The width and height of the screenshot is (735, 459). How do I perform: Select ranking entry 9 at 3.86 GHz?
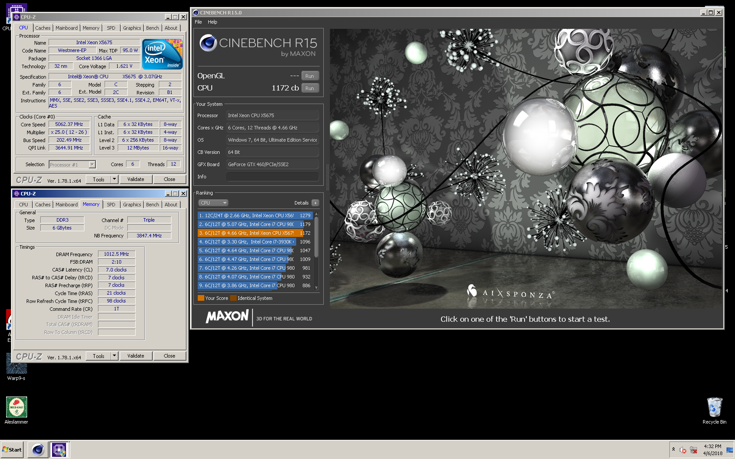coord(255,285)
